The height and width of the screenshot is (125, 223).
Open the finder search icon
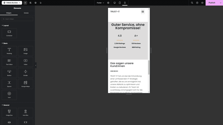pos(192,3)
